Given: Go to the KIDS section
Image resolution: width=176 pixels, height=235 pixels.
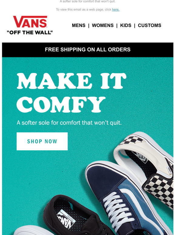Looking at the screenshot, I should (x=126, y=25).
